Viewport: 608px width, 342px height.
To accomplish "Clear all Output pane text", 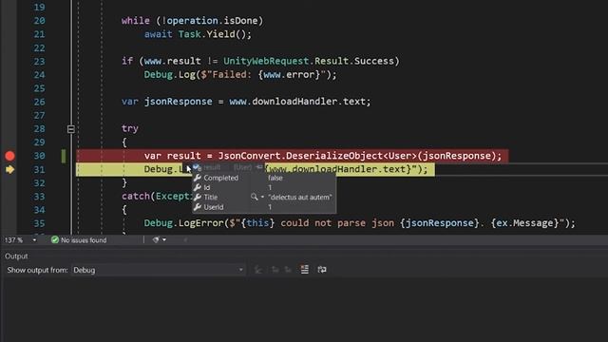I will point(305,270).
